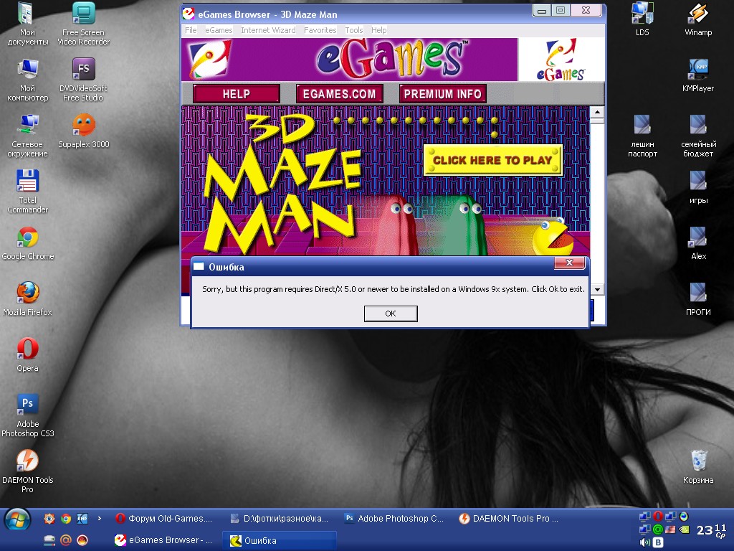This screenshot has height=551, width=734.
Task: Select the игры desktop shortcut
Action: click(698, 187)
